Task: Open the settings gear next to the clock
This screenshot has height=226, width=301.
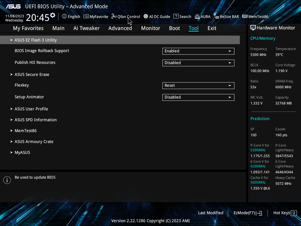Action: pyautogui.click(x=53, y=15)
